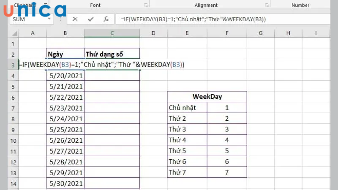Cancel the formula entry with X icon

[x=75, y=19]
